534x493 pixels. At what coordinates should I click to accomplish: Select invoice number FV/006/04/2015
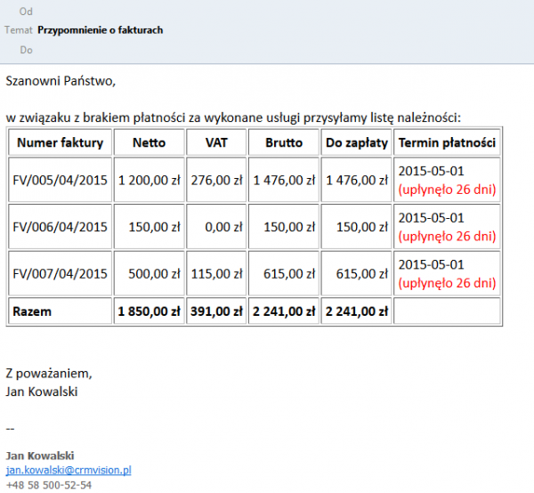60,227
